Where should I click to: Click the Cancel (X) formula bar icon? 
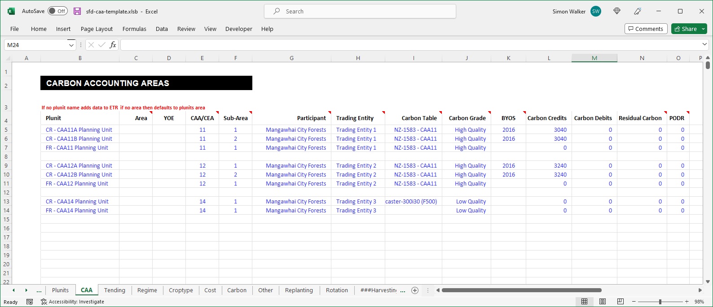pos(91,45)
